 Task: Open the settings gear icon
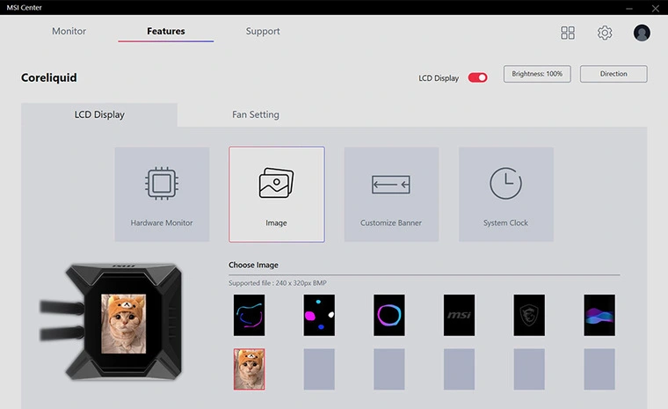(x=605, y=33)
